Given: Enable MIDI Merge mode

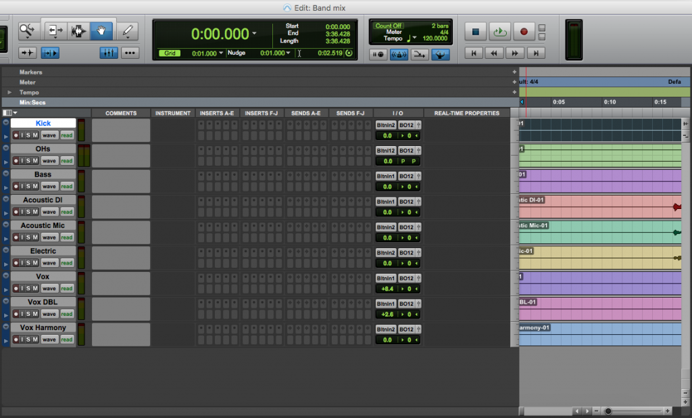Looking at the screenshot, I should (420, 54).
